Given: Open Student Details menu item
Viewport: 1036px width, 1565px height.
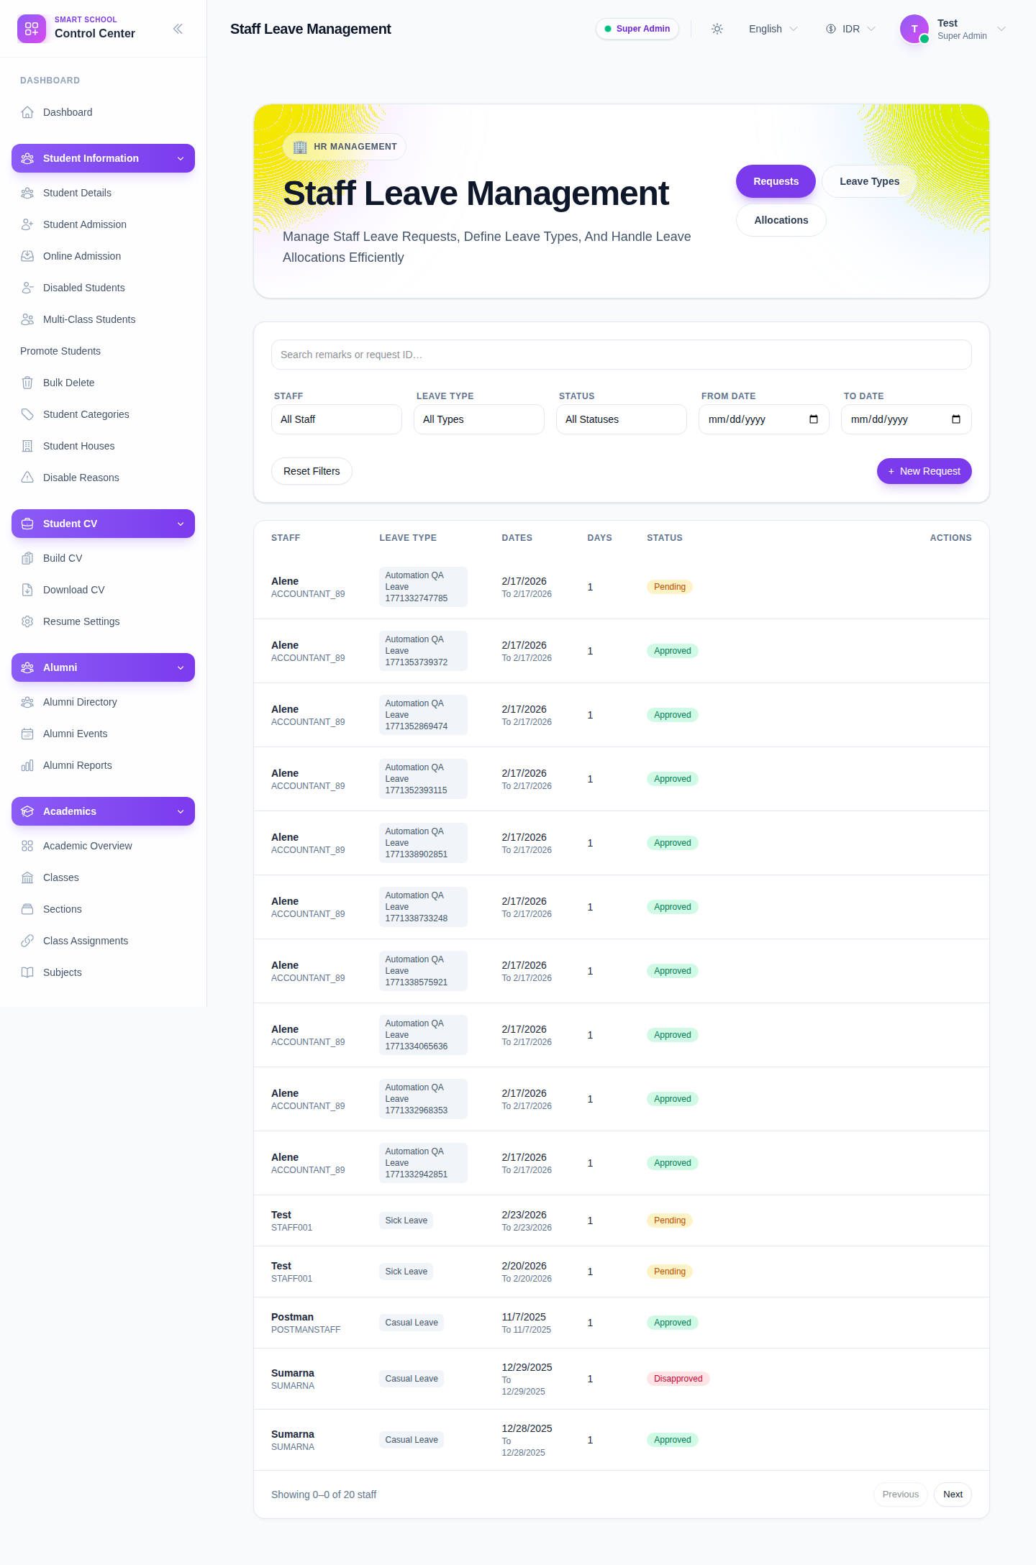Looking at the screenshot, I should coord(103,193).
